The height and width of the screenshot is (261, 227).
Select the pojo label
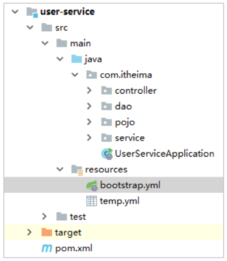125,122
